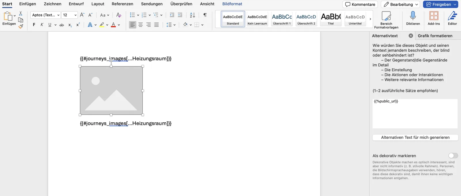Close the Alternativtext pane

point(411,36)
